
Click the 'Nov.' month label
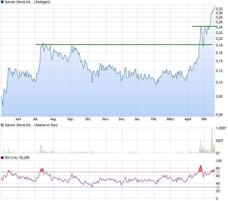click(106, 119)
